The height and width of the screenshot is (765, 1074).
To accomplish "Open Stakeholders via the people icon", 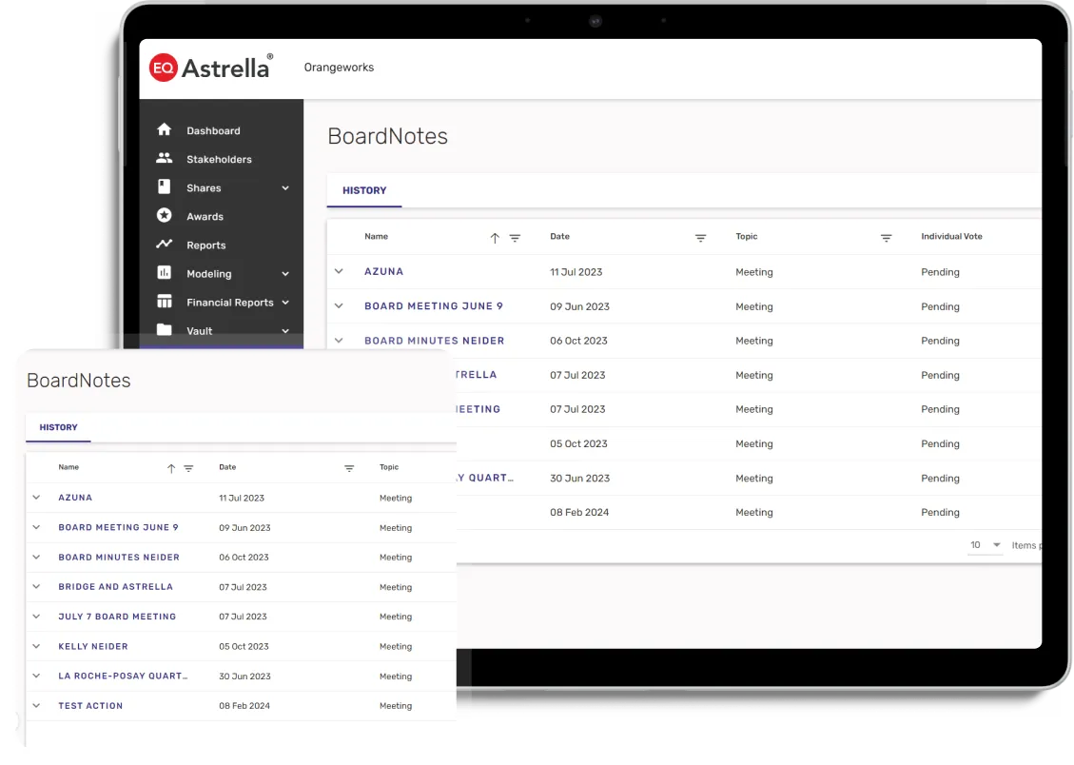I will pos(165,159).
